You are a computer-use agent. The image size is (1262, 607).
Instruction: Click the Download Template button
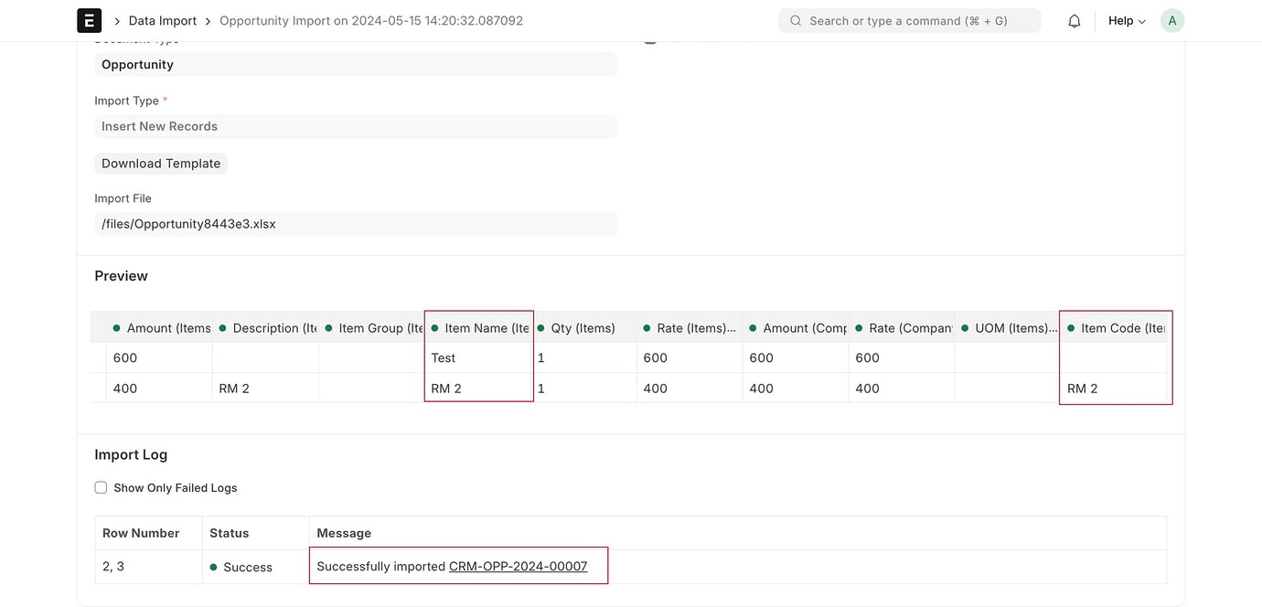tap(161, 163)
